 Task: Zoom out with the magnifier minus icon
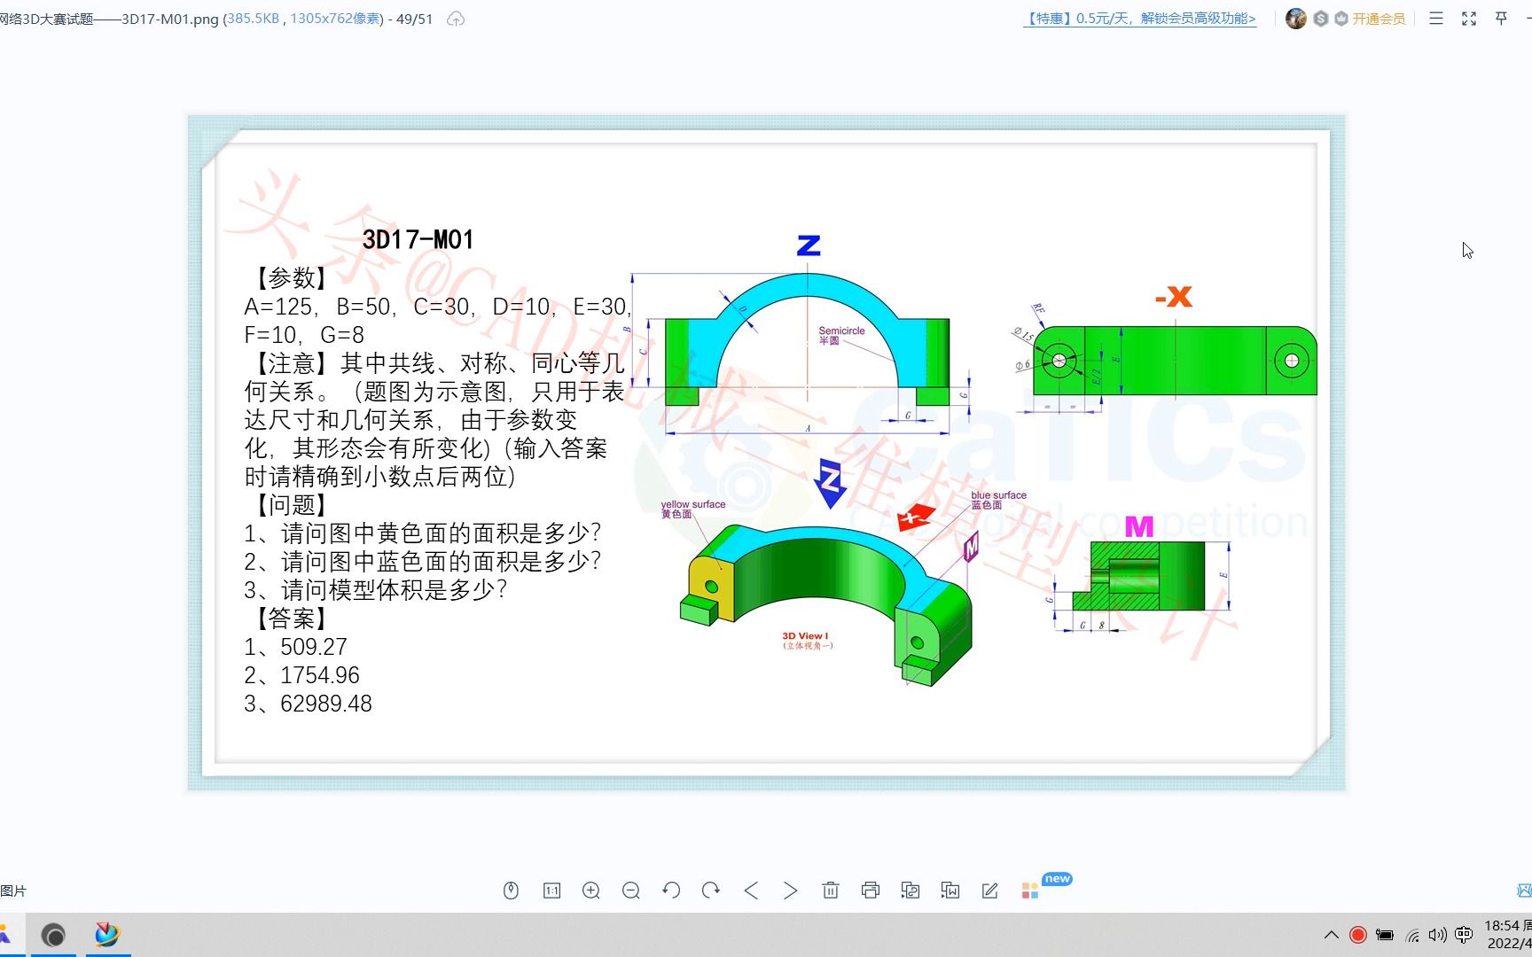pyautogui.click(x=631, y=891)
